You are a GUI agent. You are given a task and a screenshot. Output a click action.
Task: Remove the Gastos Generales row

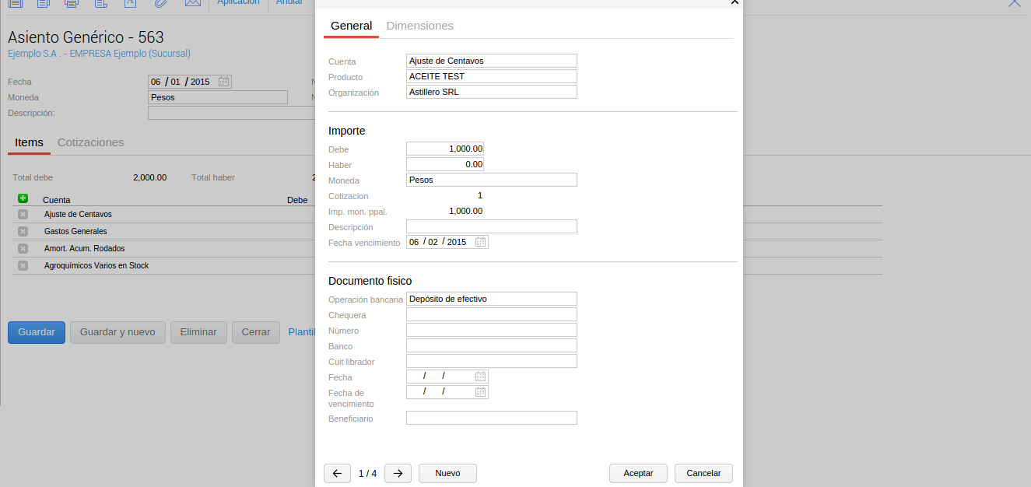[x=23, y=232]
